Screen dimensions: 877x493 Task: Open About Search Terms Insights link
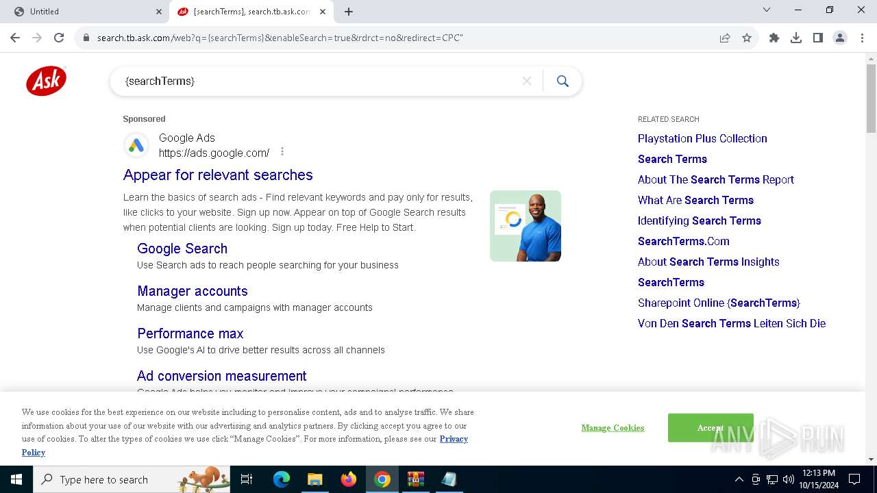pyautogui.click(x=708, y=262)
